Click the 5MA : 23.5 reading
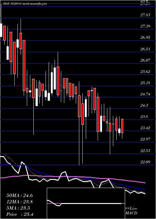Screen dimensions: 156x219 click(x=18, y=208)
